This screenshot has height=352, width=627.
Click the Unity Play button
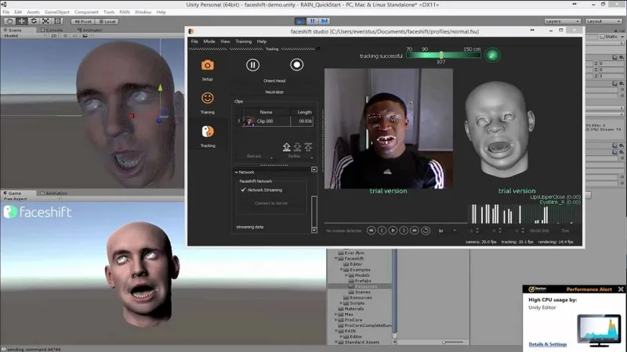click(300, 21)
